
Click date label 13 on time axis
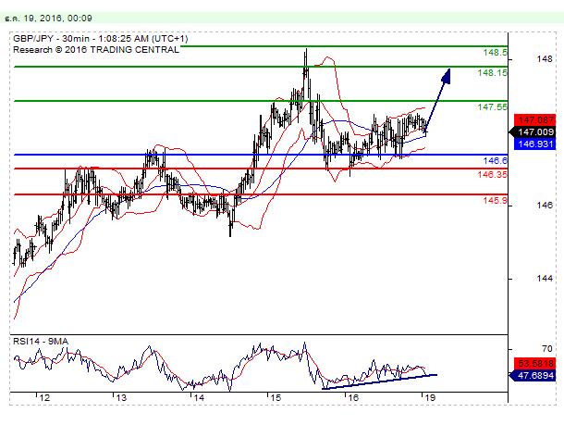tap(121, 397)
